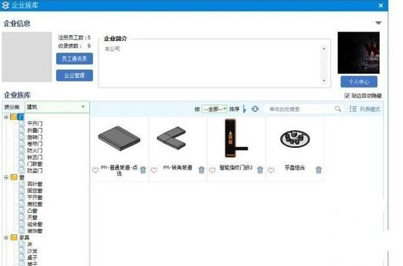Open the PM-普通坡道-点选 ramp thumbnail

[x=119, y=139]
